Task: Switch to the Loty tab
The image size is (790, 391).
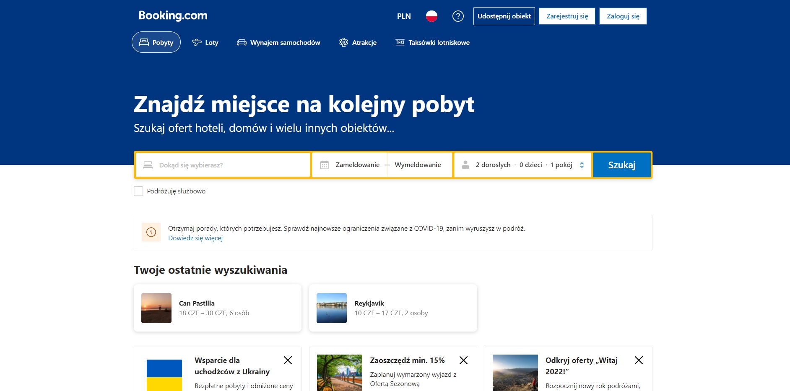Action: click(205, 42)
